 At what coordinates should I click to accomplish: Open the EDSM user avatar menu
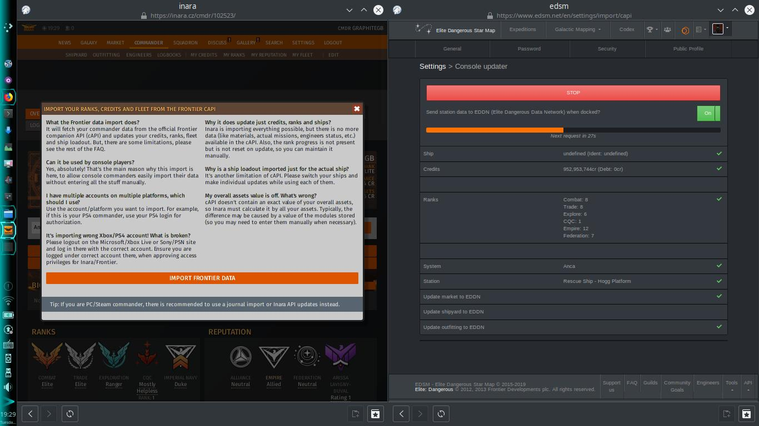720,29
